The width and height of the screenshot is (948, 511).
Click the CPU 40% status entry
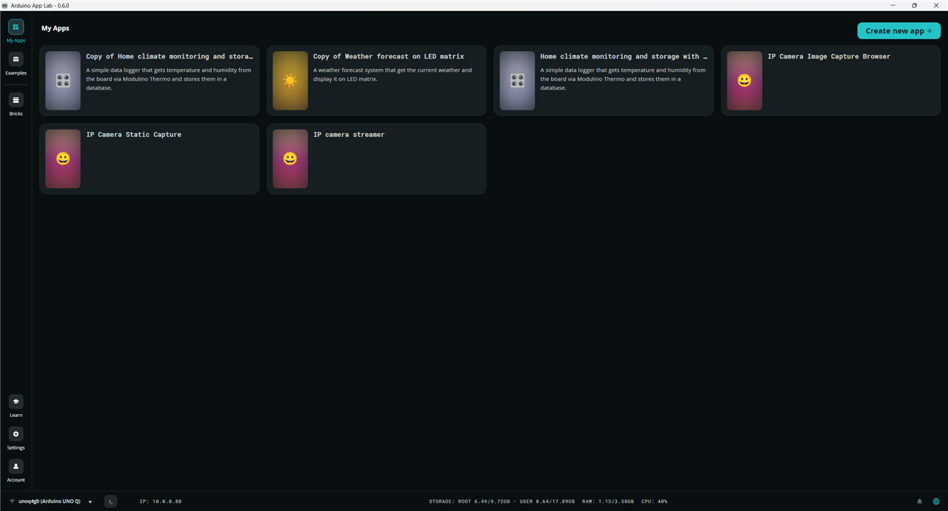[654, 501]
